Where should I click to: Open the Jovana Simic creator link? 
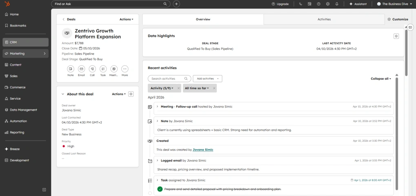(203, 150)
